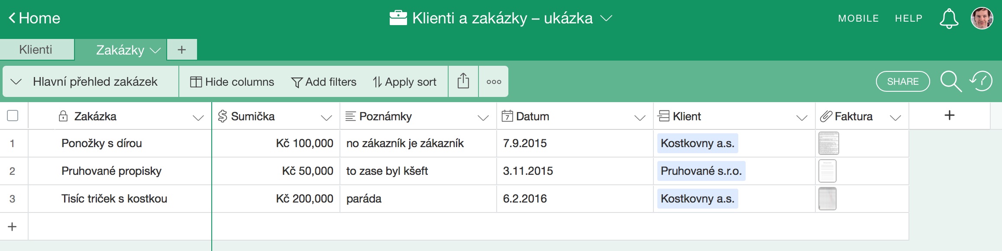Open the Sumička column dropdown
Screen dimensions: 1002x251
tap(326, 117)
